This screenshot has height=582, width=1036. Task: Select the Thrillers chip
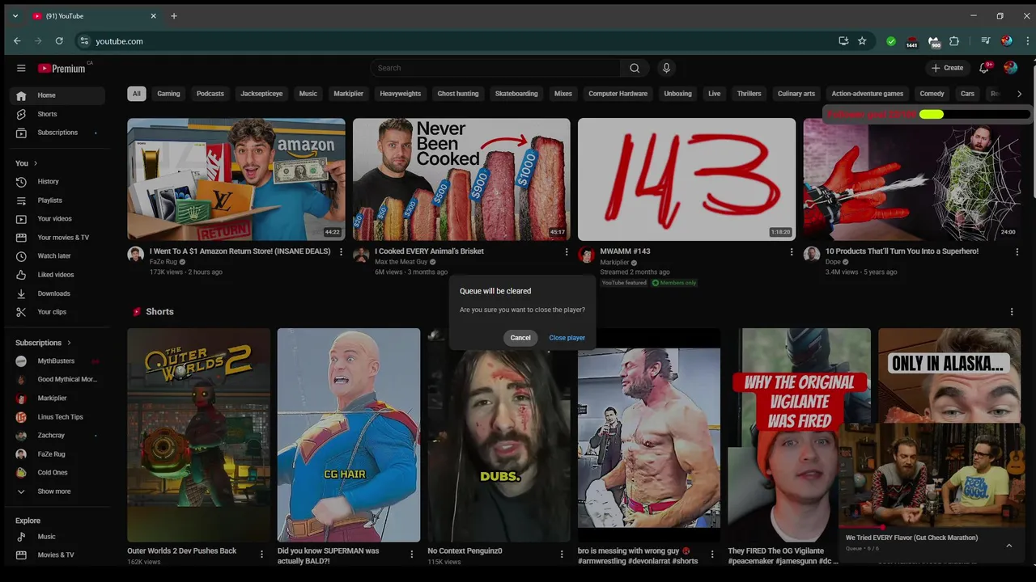click(x=749, y=94)
